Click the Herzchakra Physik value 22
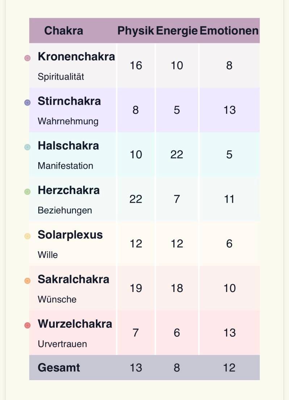The height and width of the screenshot is (400, 289). coord(136,199)
